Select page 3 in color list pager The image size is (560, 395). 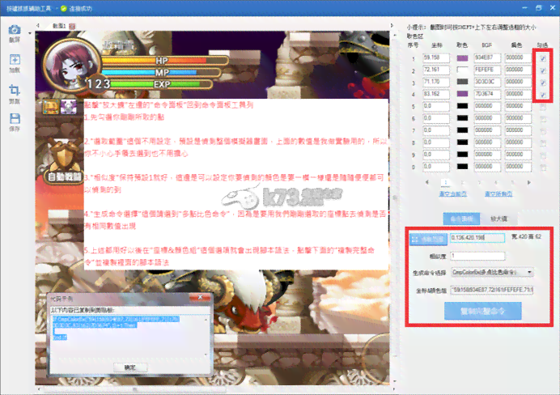tap(479, 182)
